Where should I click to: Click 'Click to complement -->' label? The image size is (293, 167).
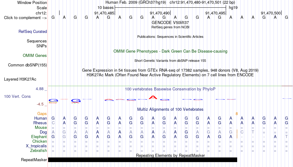25,18
